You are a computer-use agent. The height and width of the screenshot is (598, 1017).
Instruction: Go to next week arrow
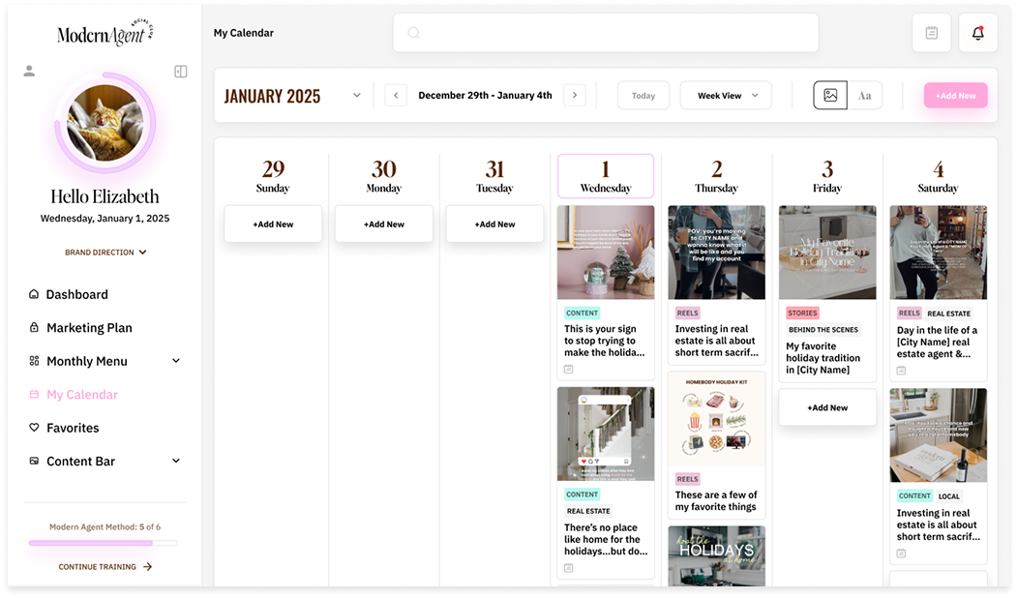pyautogui.click(x=574, y=95)
